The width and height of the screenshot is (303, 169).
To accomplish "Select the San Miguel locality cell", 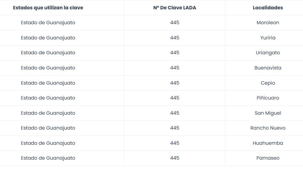I will tap(268, 113).
